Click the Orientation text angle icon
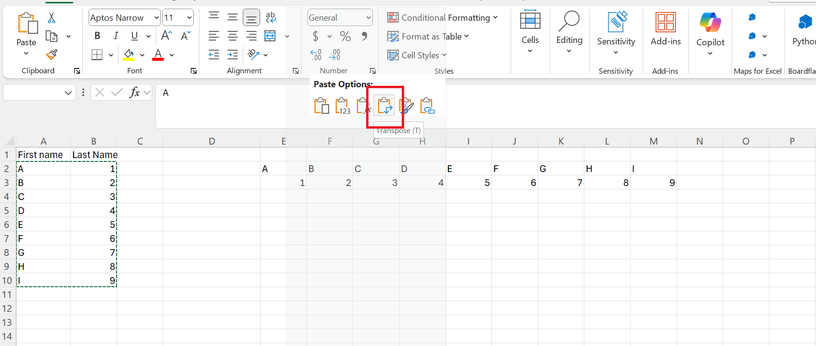Viewport: 816px width, 346px height. 253,54
